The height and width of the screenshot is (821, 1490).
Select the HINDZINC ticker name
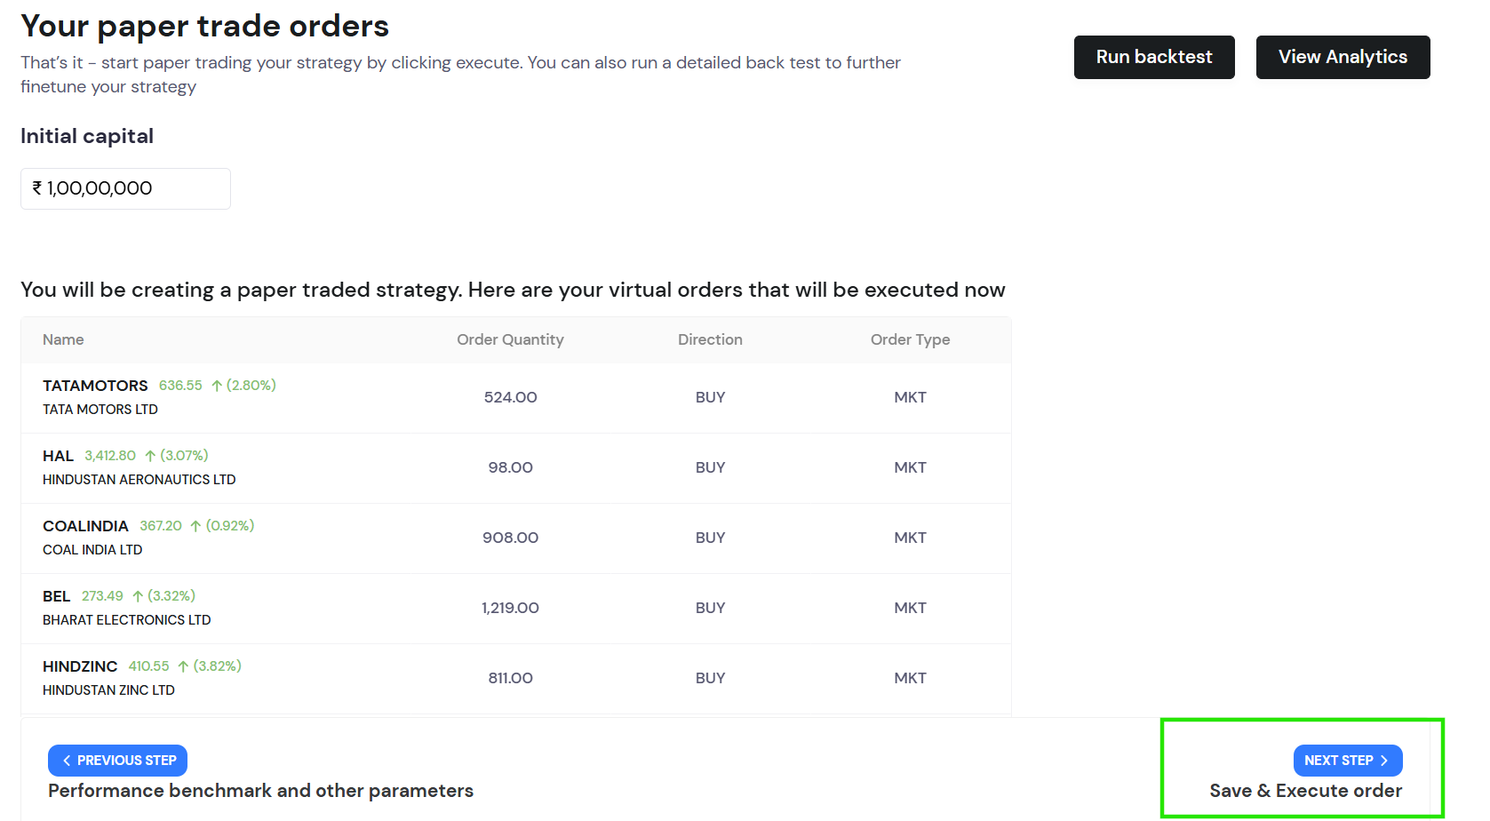(x=80, y=666)
